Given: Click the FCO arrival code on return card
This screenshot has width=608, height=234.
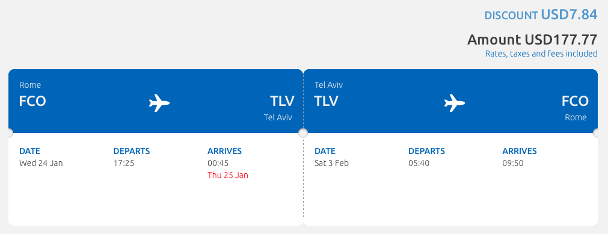Looking at the screenshot, I should tap(575, 101).
